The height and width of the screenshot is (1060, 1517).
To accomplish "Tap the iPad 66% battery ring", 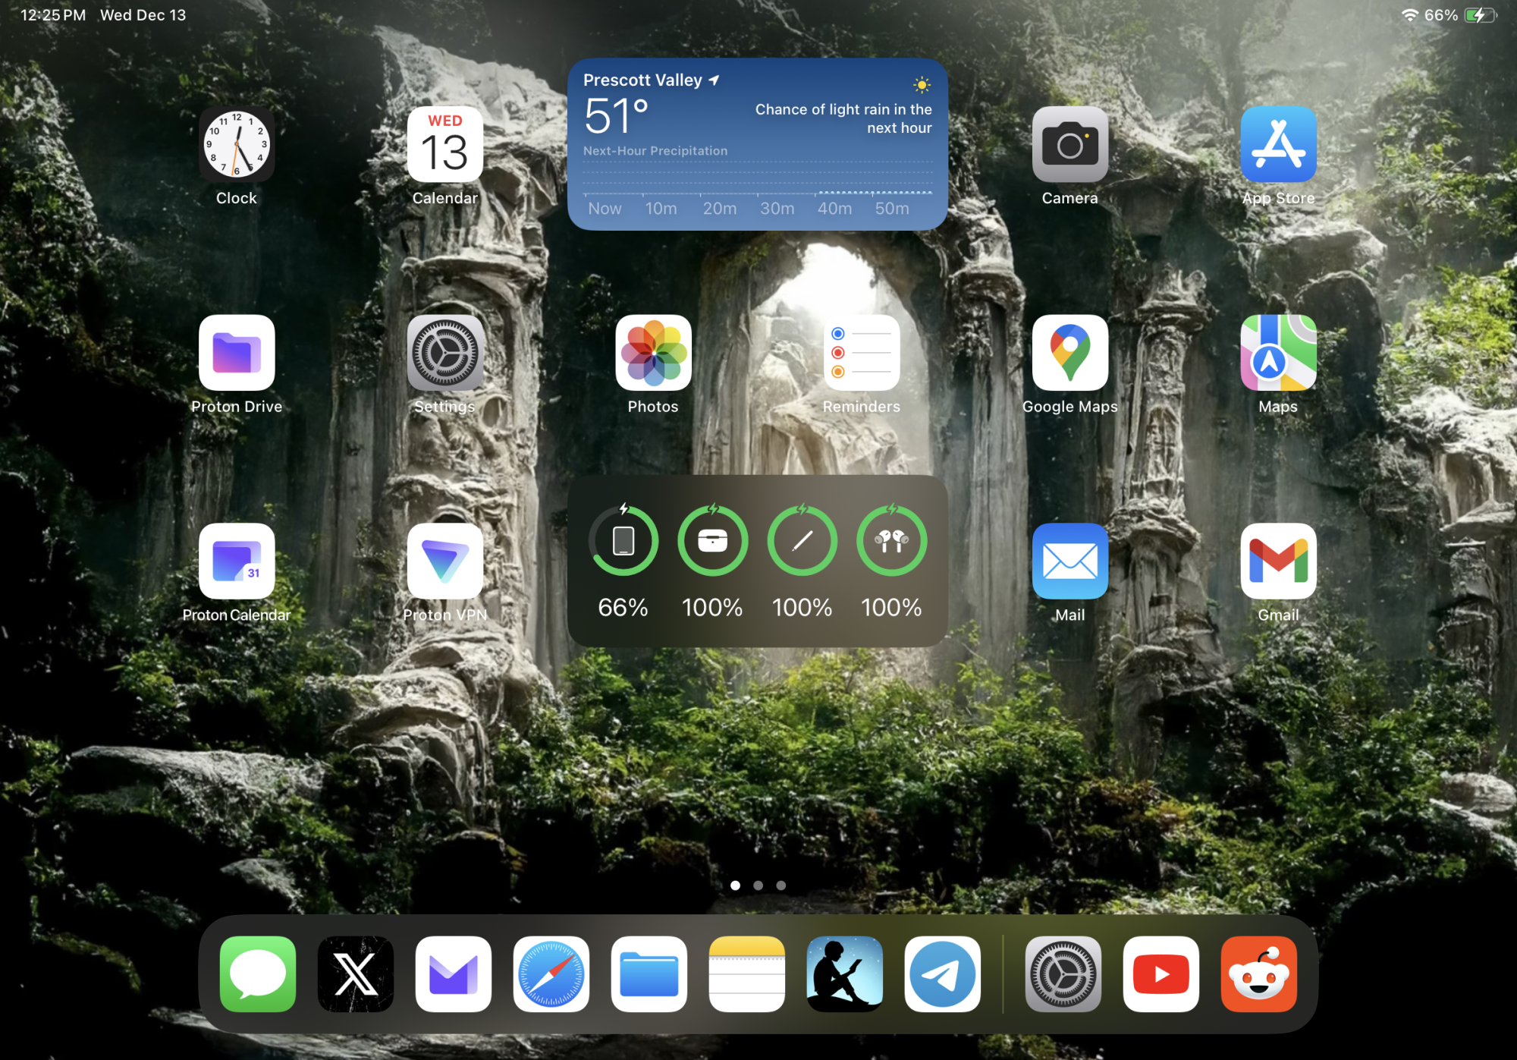I will point(623,541).
